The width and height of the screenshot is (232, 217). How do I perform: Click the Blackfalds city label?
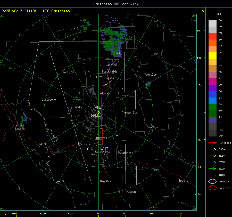coord(110,71)
